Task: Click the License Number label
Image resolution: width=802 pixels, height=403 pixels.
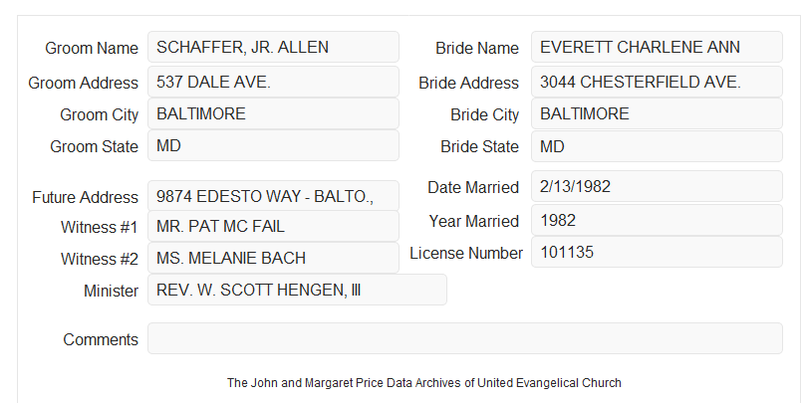Action: tap(466, 253)
